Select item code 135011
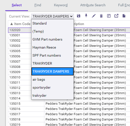This screenshot has width=130, height=126. coord(15,83)
